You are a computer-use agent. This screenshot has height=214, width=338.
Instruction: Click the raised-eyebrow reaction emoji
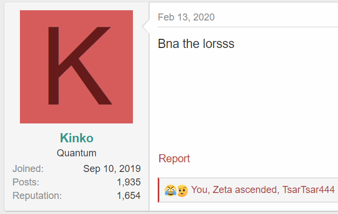[182, 190]
